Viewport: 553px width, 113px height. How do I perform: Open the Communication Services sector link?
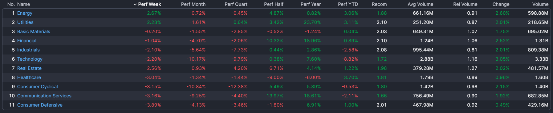[x=44, y=96]
